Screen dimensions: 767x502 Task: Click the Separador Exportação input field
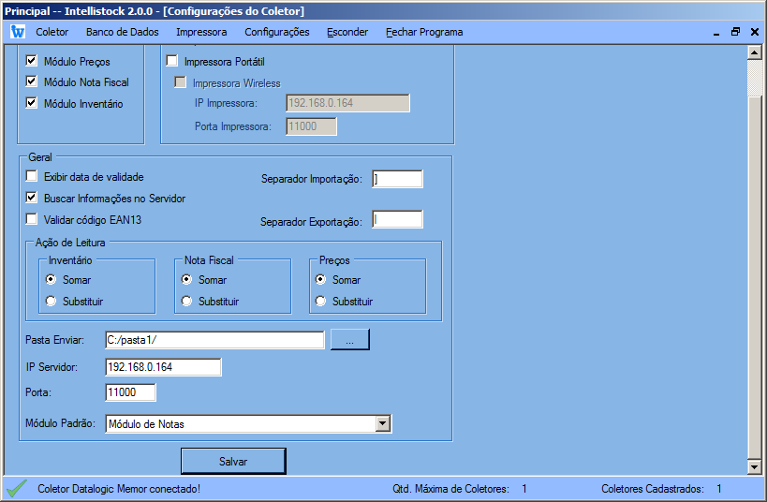coord(397,219)
